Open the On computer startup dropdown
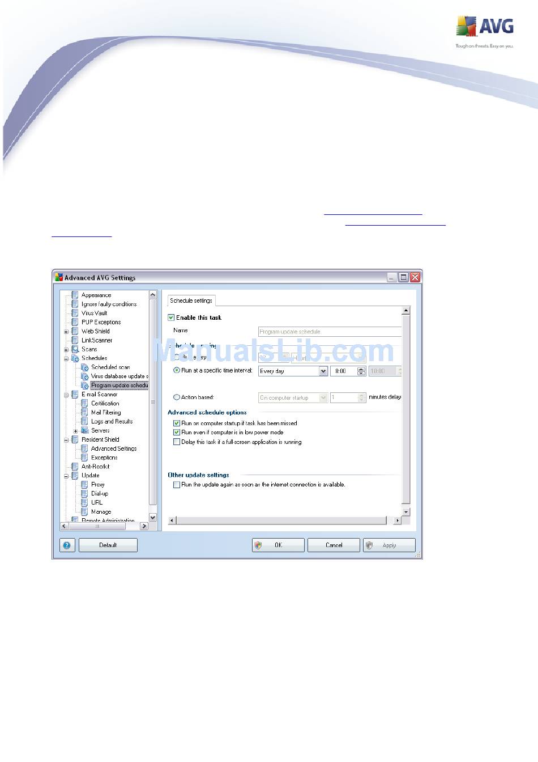 coord(323,398)
